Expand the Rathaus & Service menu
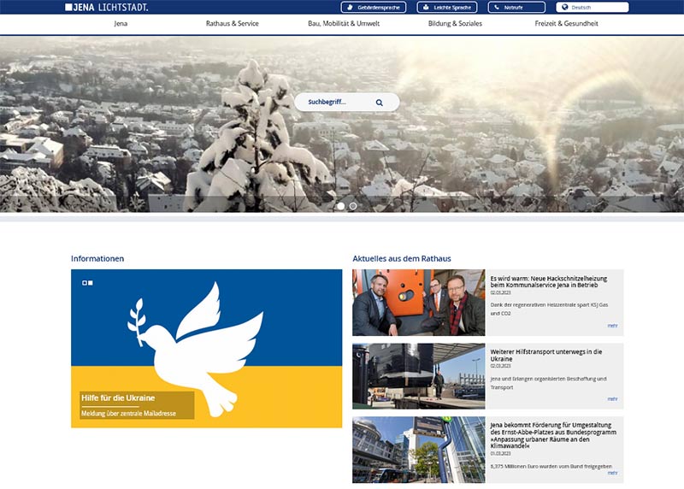 [x=232, y=24]
